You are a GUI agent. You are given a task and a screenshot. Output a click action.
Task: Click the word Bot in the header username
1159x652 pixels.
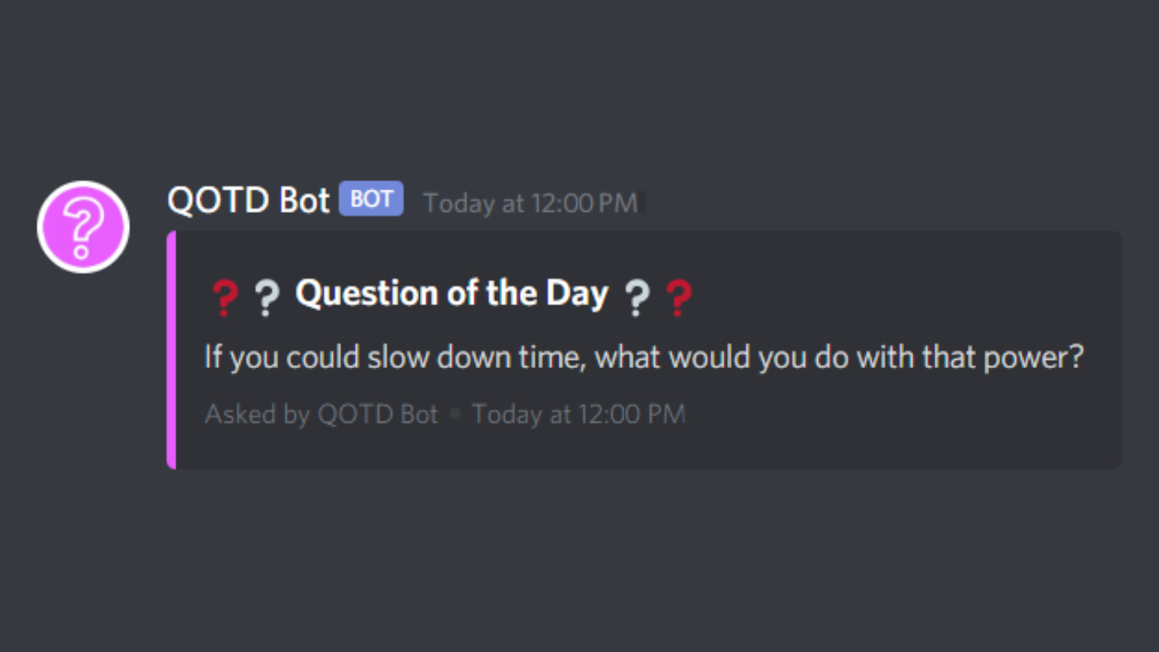[x=304, y=200]
